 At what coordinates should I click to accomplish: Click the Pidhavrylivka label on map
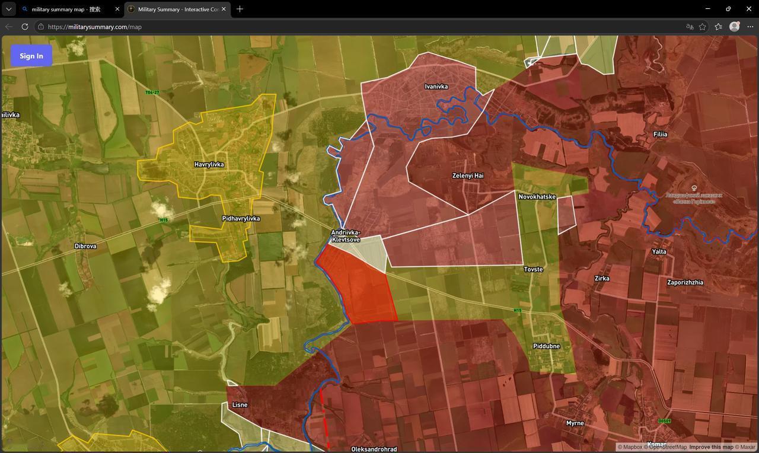coord(241,219)
